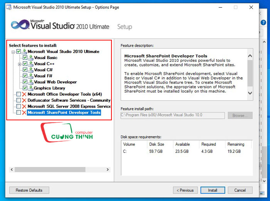Click the install icon beside Visual C#

coord(30,70)
